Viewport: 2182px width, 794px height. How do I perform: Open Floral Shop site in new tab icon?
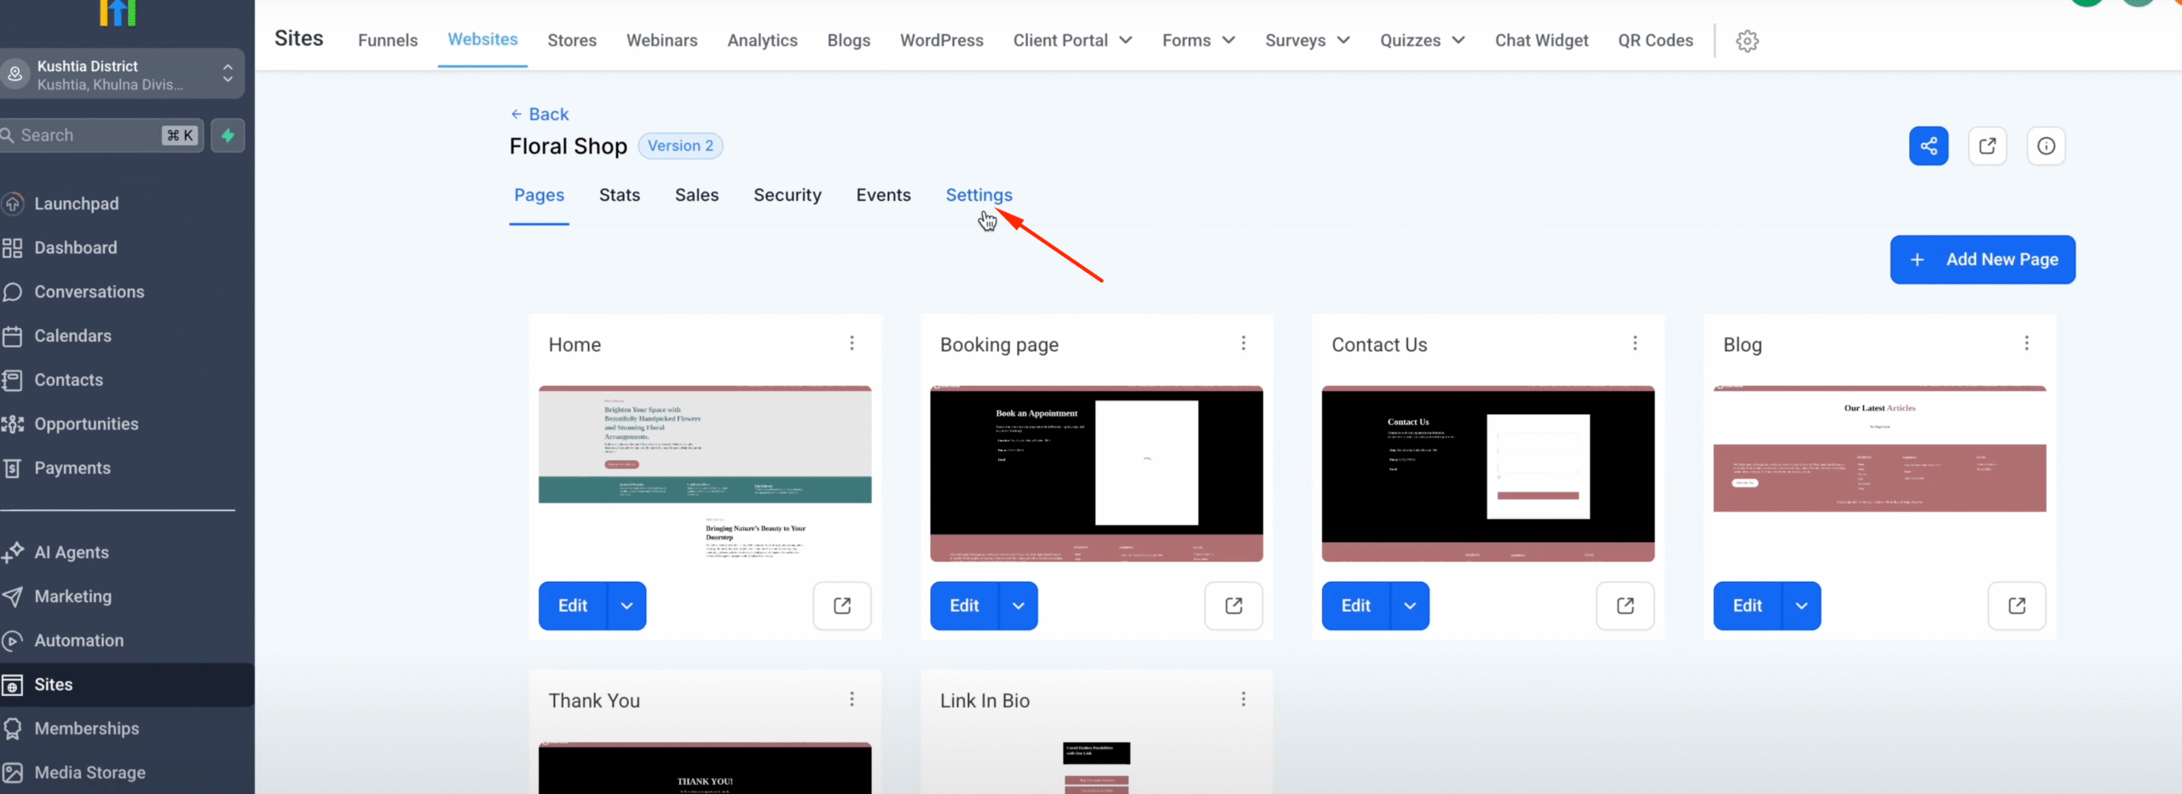coord(1987,146)
